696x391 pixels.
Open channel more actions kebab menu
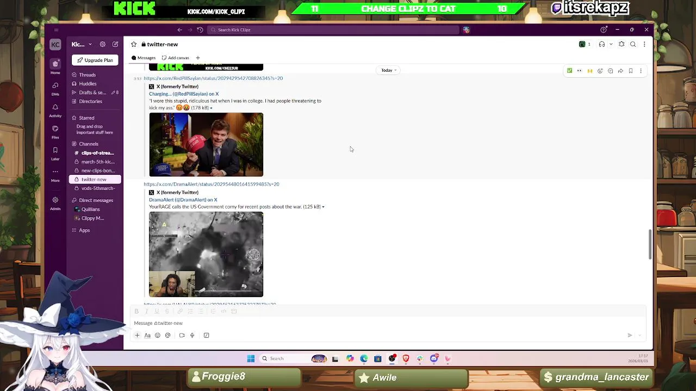(644, 45)
